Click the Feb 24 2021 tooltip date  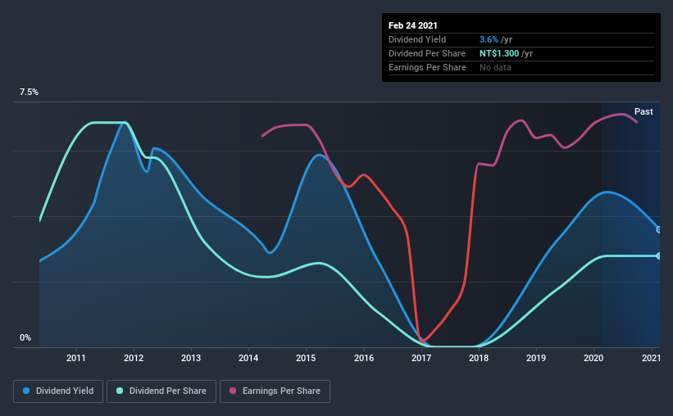click(413, 25)
